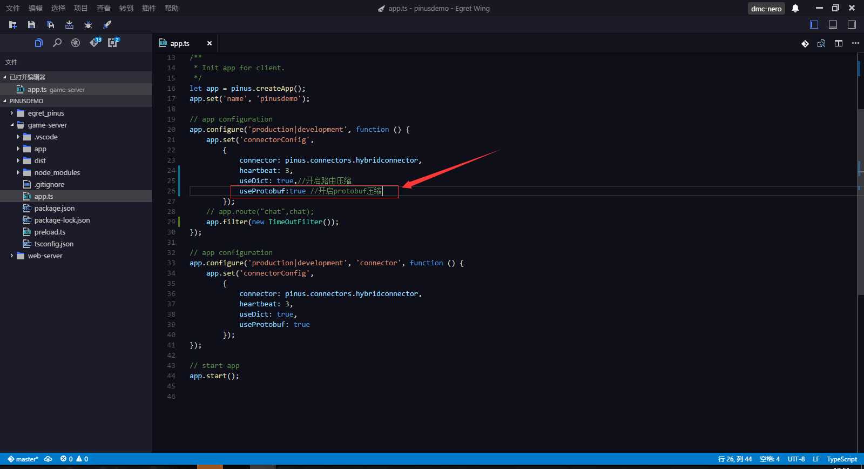This screenshot has height=469, width=864.
Task: Toggle the bottom panel visibility
Action: pos(833,24)
